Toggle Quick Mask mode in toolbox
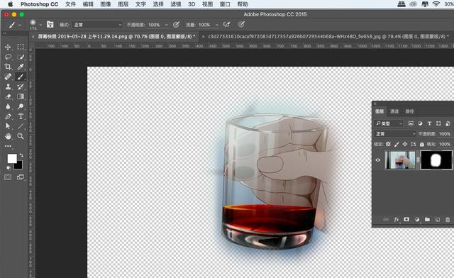 (x=8, y=177)
